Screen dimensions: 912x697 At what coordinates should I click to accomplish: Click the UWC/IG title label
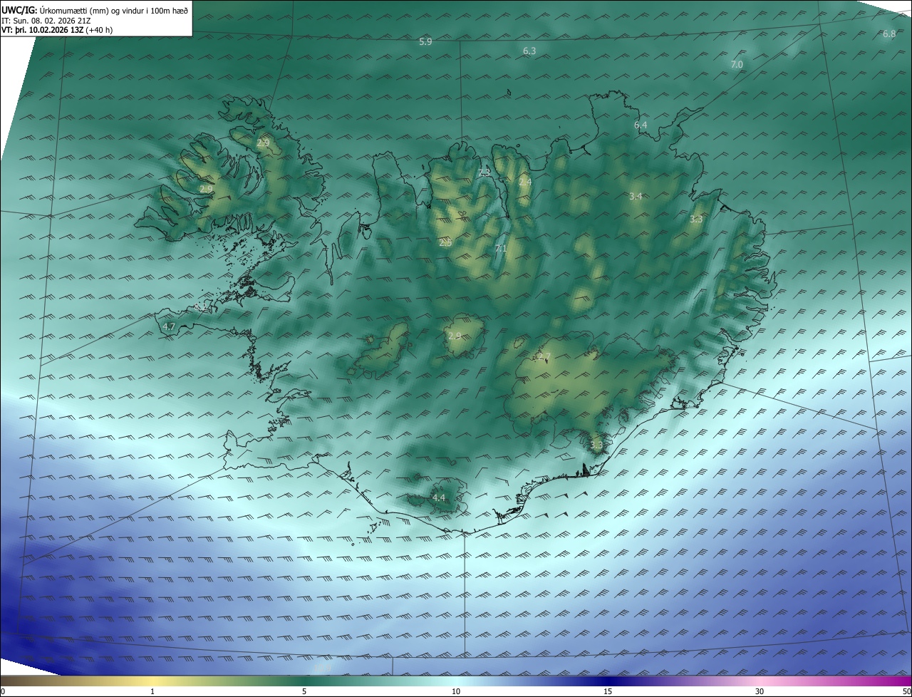point(19,11)
